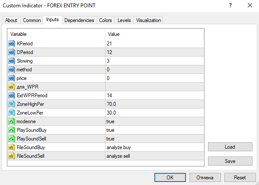Open the PlaySoundSell true value dropdown

[154, 139]
